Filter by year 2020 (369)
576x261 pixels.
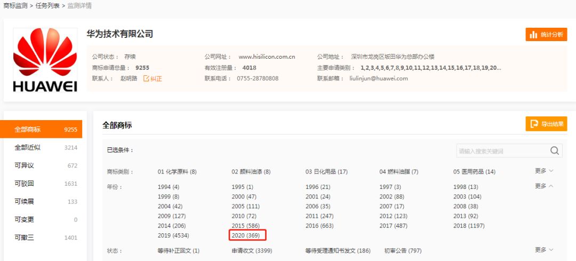click(x=245, y=235)
